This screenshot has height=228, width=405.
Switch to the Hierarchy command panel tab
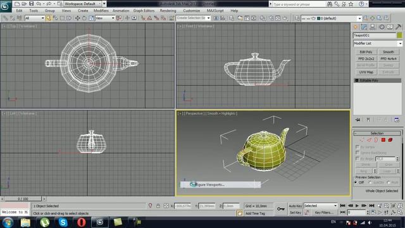point(373,27)
